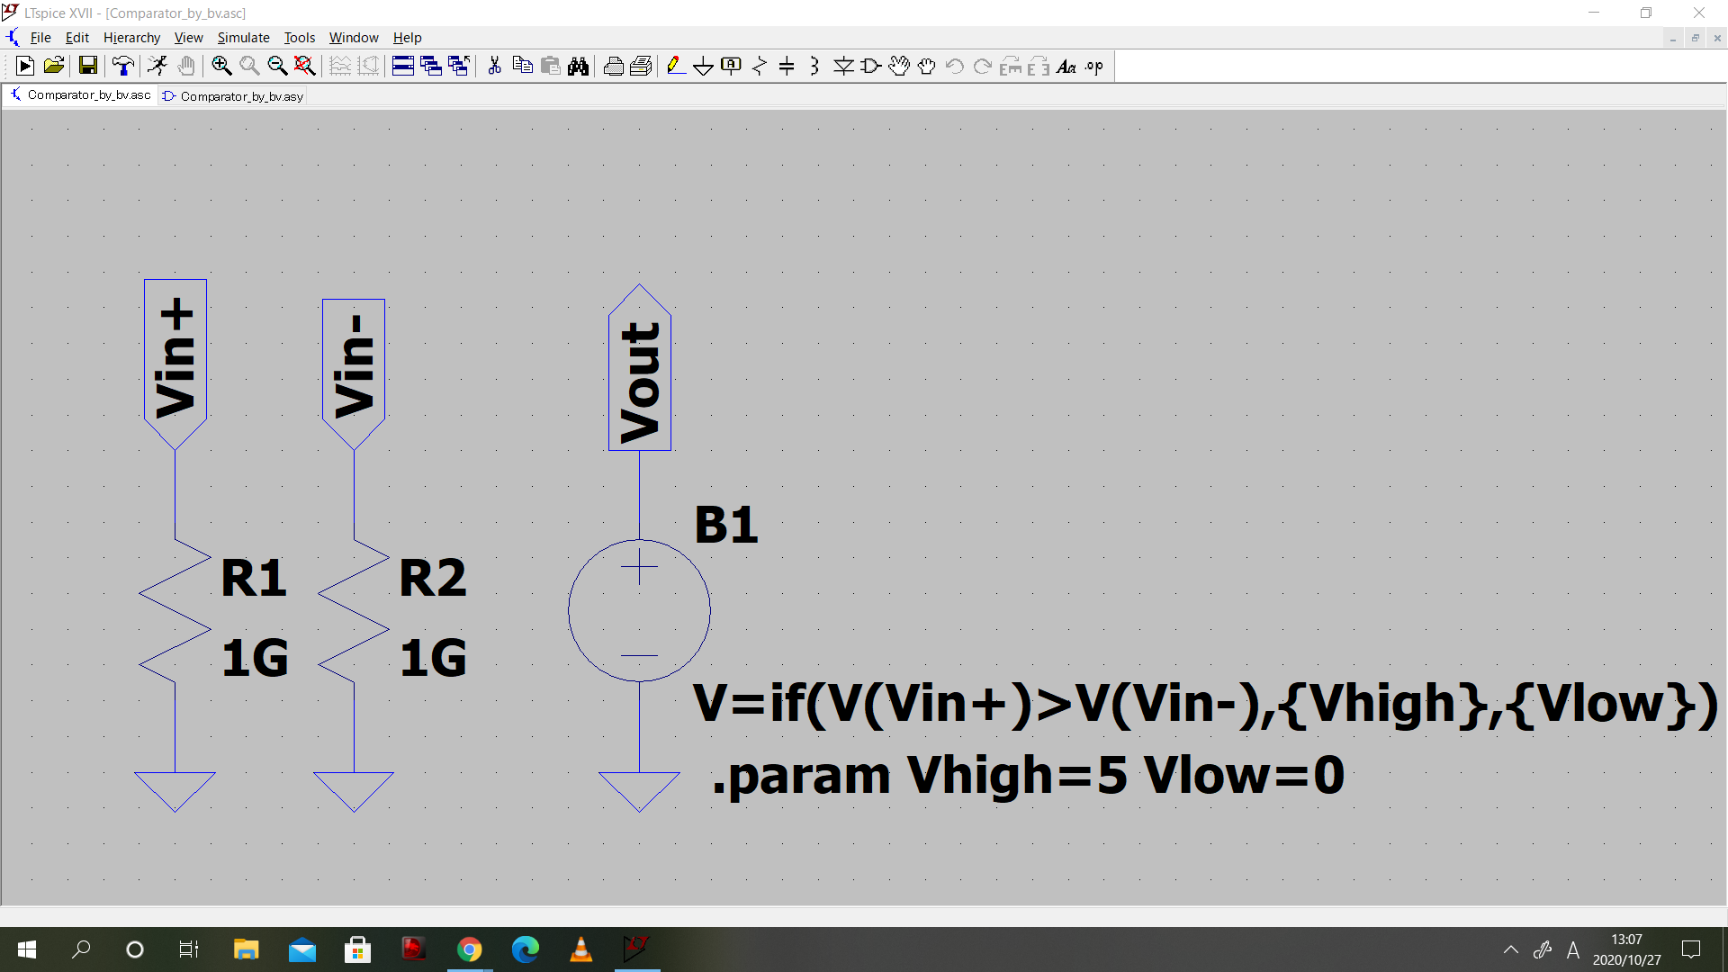Choose the Capacitor component tool
Viewport: 1728px width, 972px height.
click(787, 66)
